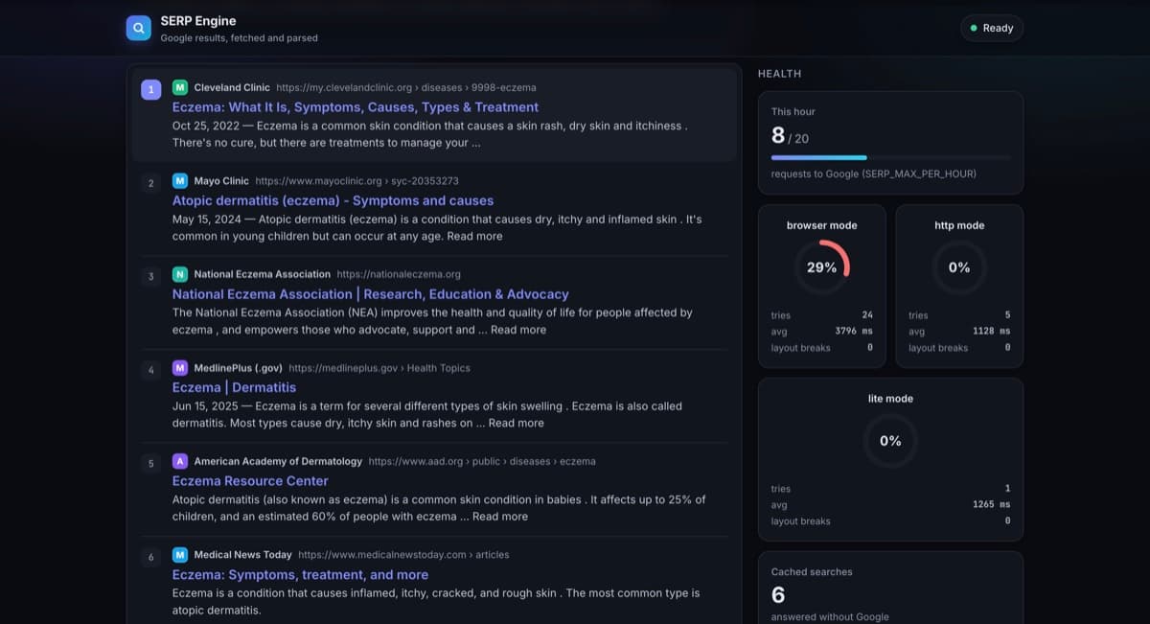The height and width of the screenshot is (624, 1150).
Task: Select result rank badge number 1
Action: point(151,90)
